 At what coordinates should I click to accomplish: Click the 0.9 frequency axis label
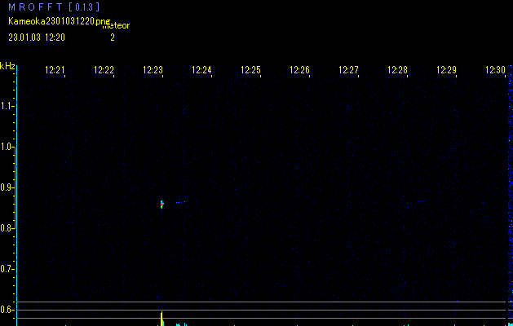7,187
